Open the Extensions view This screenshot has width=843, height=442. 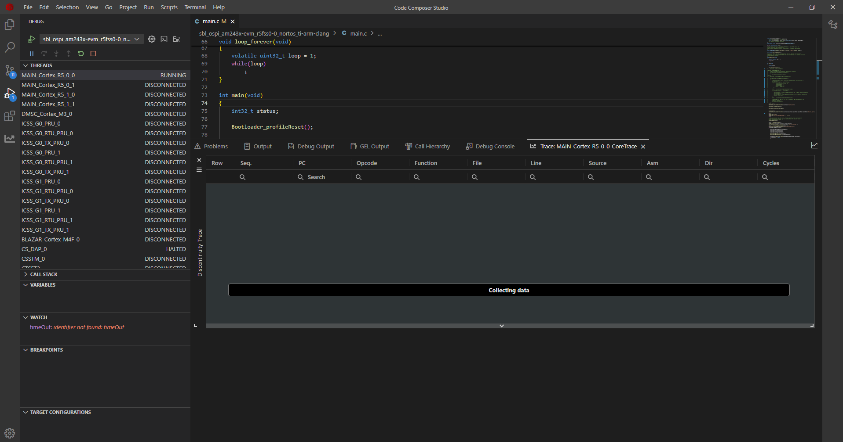[x=10, y=116]
